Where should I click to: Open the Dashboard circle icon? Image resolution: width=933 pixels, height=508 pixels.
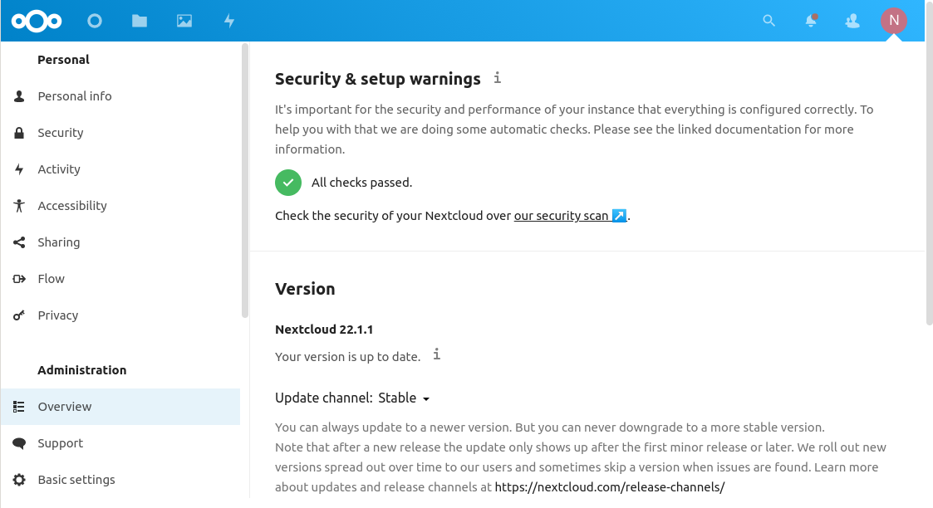click(x=95, y=22)
